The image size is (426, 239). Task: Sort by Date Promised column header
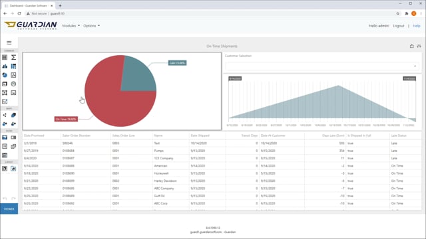34,135
